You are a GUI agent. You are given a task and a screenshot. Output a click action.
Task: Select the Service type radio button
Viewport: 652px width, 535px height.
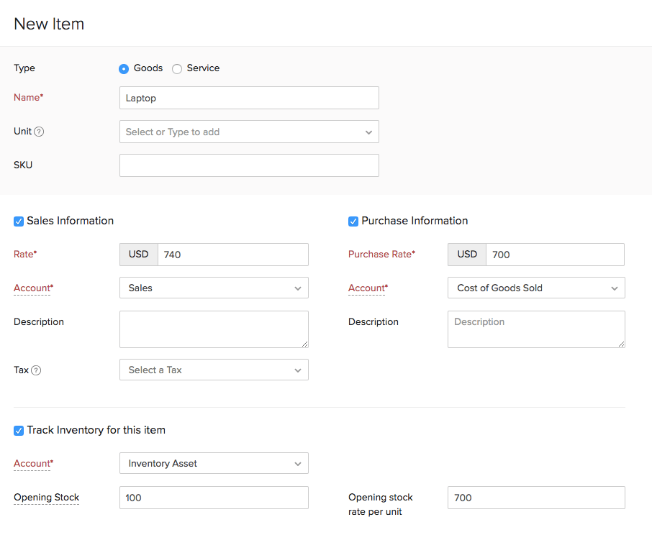point(177,69)
